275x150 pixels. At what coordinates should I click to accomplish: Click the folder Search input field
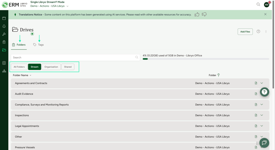76,57
